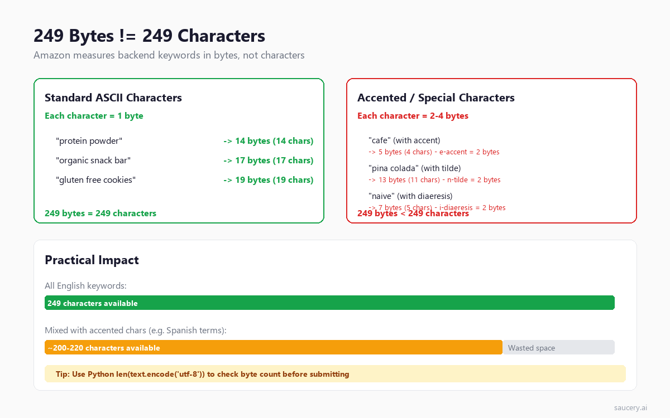The width and height of the screenshot is (670, 418).
Task: Click "-> 17 bytes (17 chars)" value
Action: point(268,161)
